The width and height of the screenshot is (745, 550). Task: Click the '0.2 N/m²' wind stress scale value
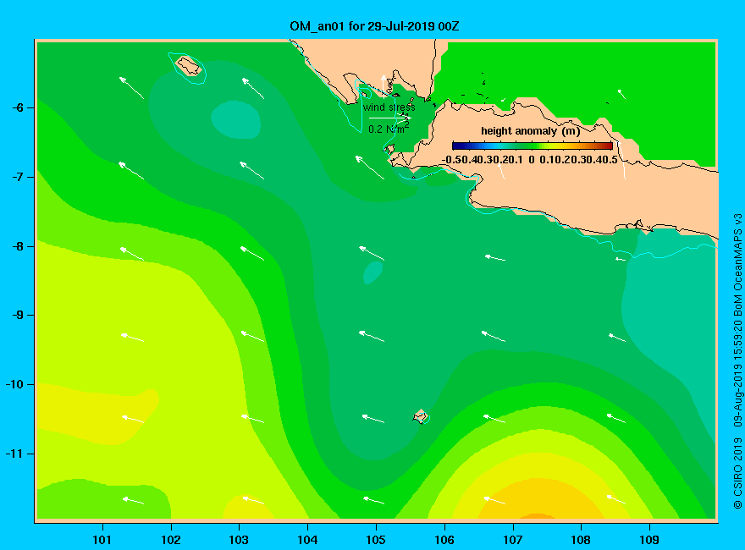point(389,129)
